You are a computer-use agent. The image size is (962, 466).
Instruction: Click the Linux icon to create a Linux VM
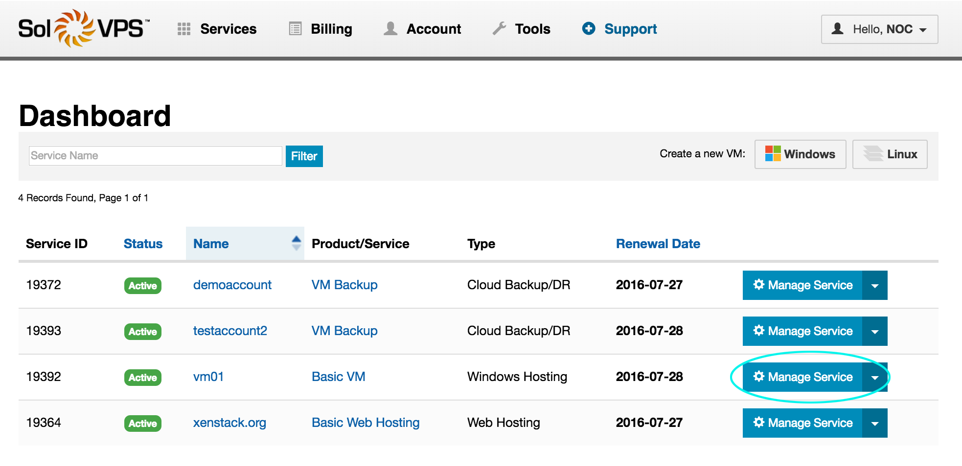coord(873,154)
